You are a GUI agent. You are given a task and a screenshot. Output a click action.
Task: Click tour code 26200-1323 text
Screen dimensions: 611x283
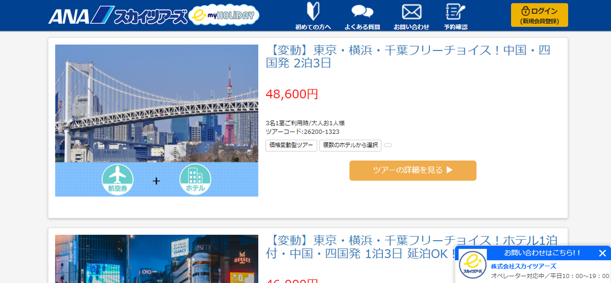point(302,132)
